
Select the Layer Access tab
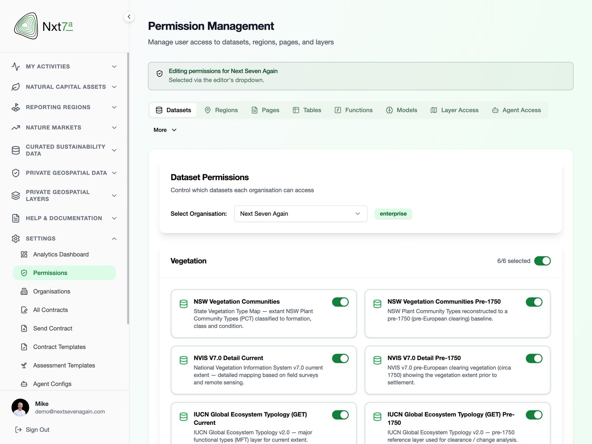click(454, 110)
